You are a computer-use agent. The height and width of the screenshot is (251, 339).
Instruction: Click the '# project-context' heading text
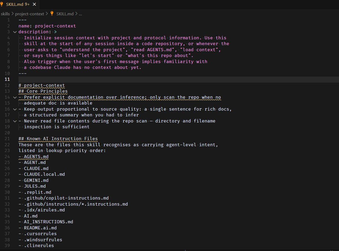pyautogui.click(x=42, y=85)
